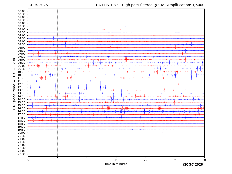
Task: Select the 00:00 time row label
Action: (x=22, y=11)
